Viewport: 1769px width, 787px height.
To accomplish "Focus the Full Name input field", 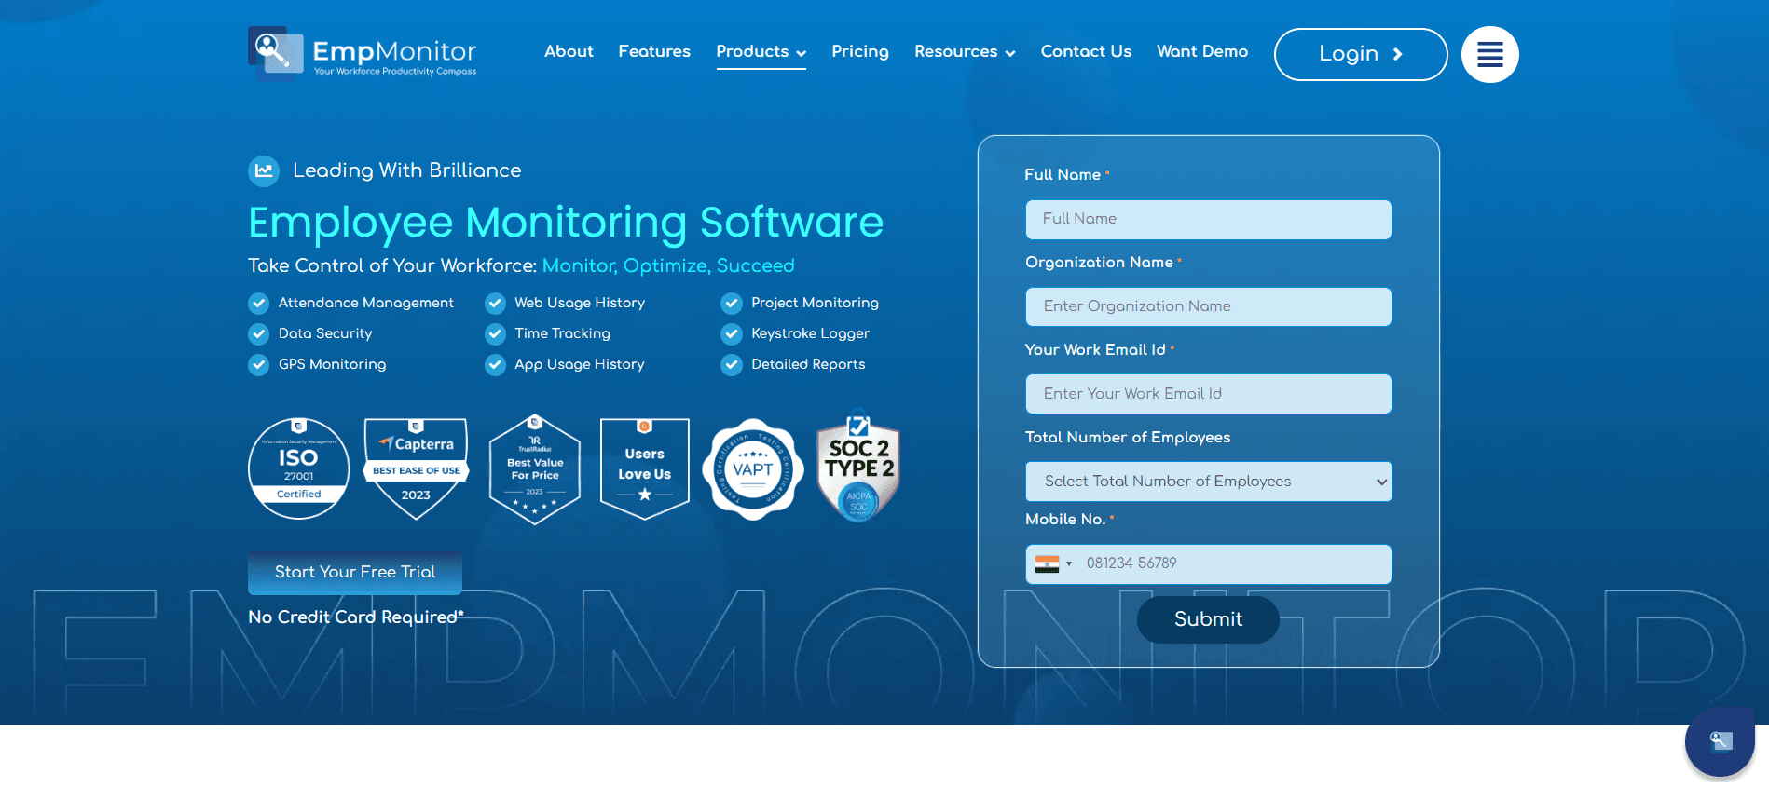I will [1208, 219].
